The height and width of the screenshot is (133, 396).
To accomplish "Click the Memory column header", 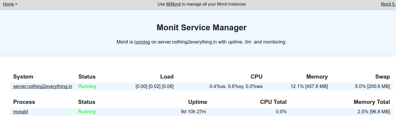I will tap(317, 77).
